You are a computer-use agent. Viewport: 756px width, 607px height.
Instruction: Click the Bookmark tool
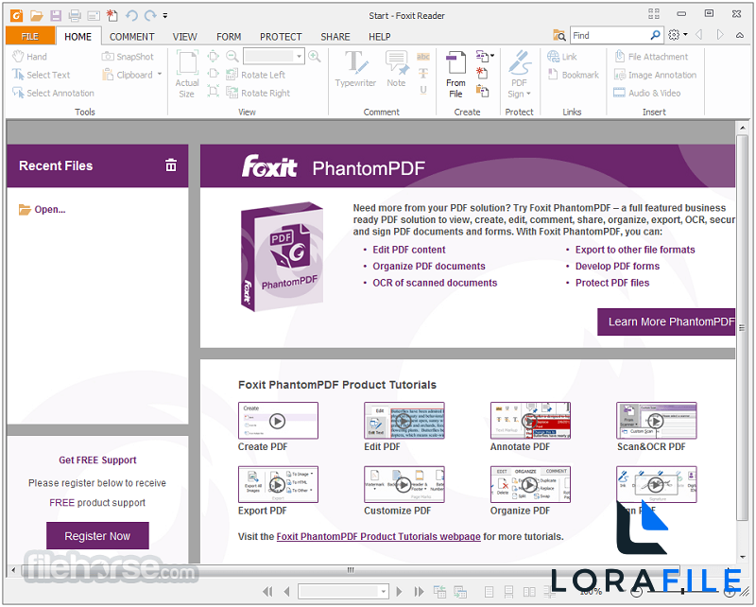pyautogui.click(x=574, y=75)
